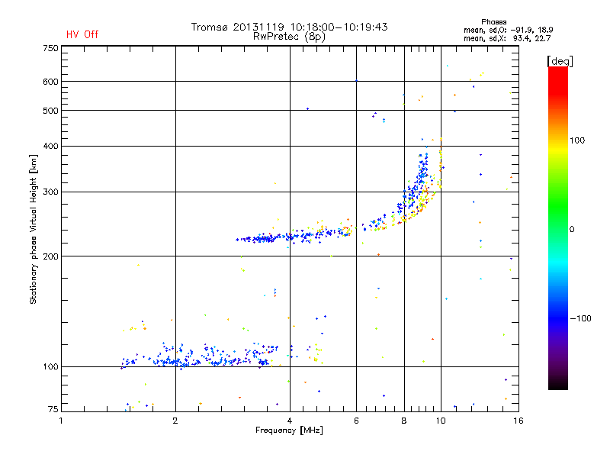The height and width of the screenshot is (458, 610).
Task: Click y-axis tick label '100'
Action: click(50, 366)
